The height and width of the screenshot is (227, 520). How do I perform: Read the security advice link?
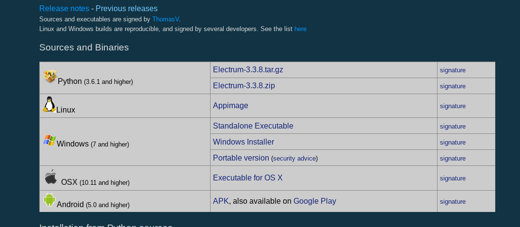click(294, 159)
